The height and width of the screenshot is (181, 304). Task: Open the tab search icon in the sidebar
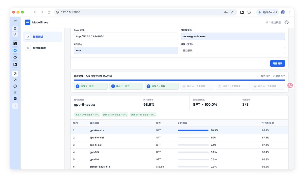pyautogui.click(x=15, y=34)
